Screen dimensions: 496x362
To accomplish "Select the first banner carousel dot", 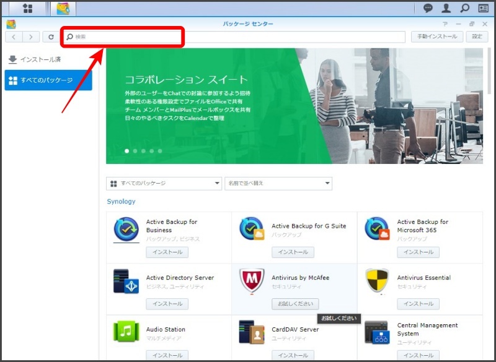I will tap(127, 151).
